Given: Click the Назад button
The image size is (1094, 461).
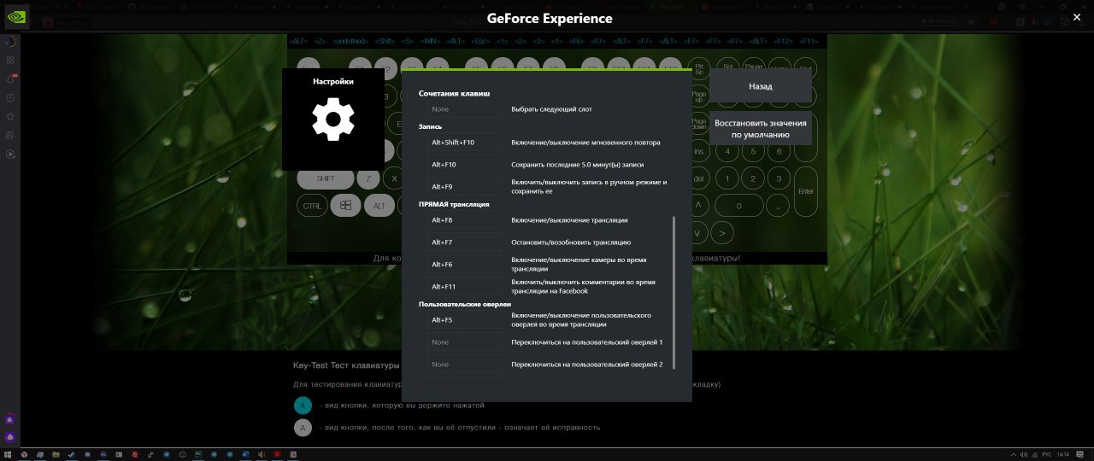Looking at the screenshot, I should click(x=761, y=86).
